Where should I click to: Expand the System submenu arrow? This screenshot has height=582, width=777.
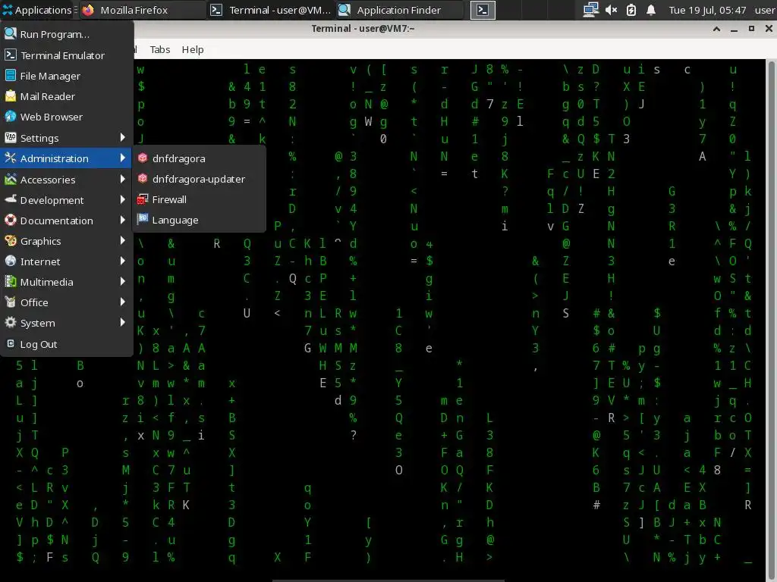point(122,323)
